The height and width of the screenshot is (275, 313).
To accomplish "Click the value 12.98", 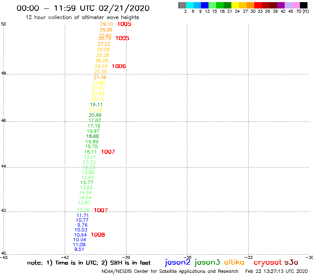I will 88,172.
